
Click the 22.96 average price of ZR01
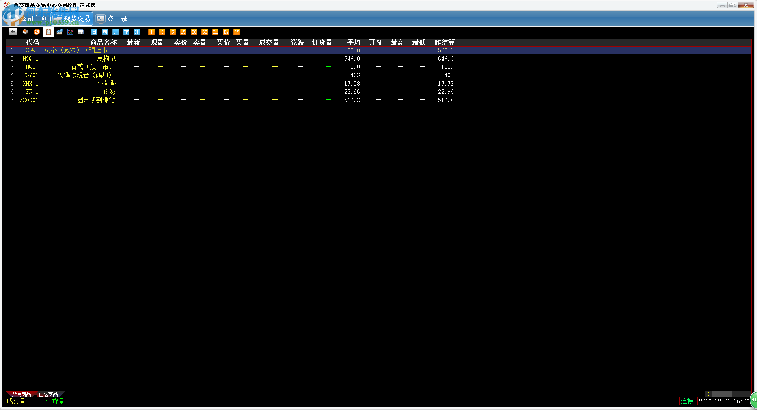point(352,92)
